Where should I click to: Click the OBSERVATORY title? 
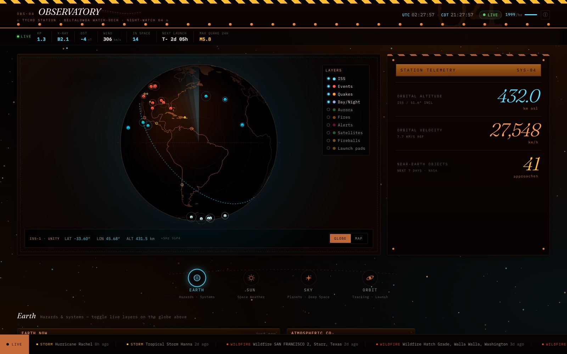point(70,12)
